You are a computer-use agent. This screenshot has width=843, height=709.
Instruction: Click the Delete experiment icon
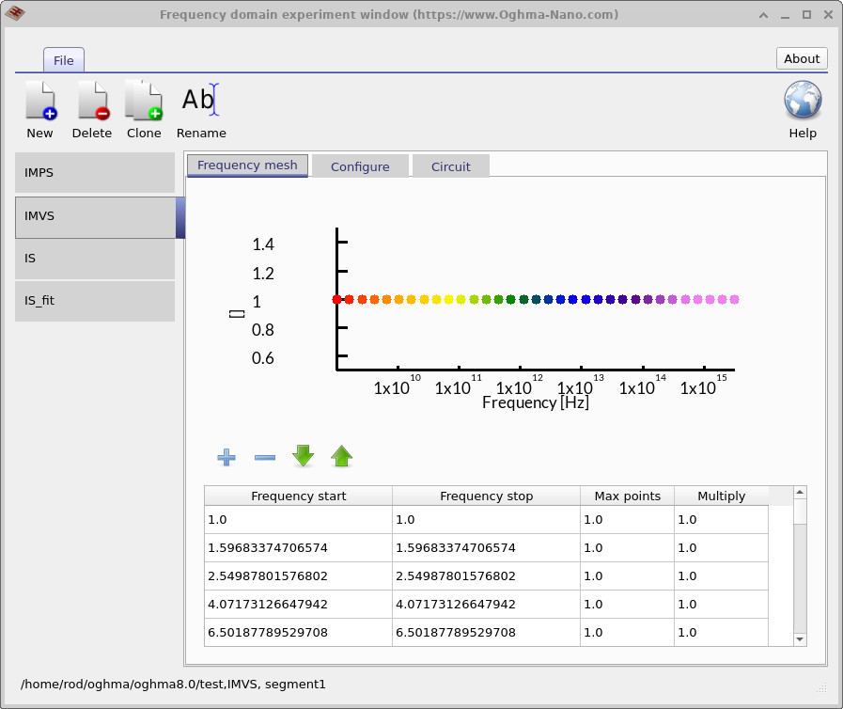[92, 100]
